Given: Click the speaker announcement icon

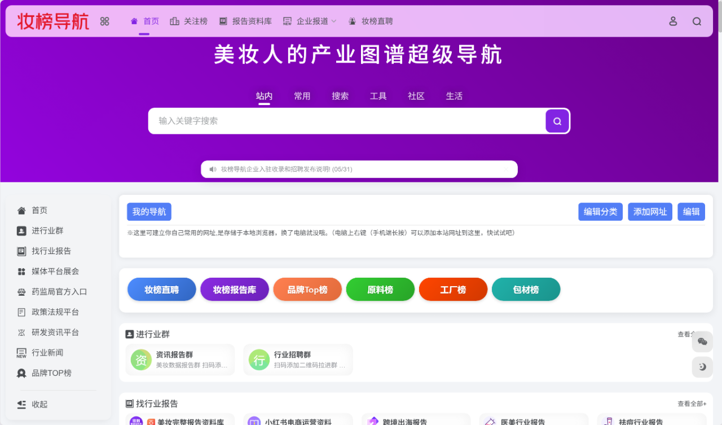Looking at the screenshot, I should pyautogui.click(x=213, y=169).
